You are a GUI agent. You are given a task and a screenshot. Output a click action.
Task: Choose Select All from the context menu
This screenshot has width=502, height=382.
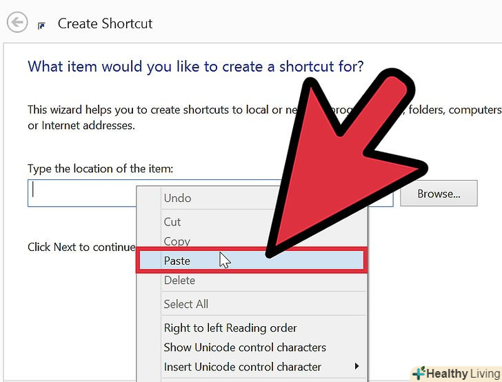(x=252, y=304)
